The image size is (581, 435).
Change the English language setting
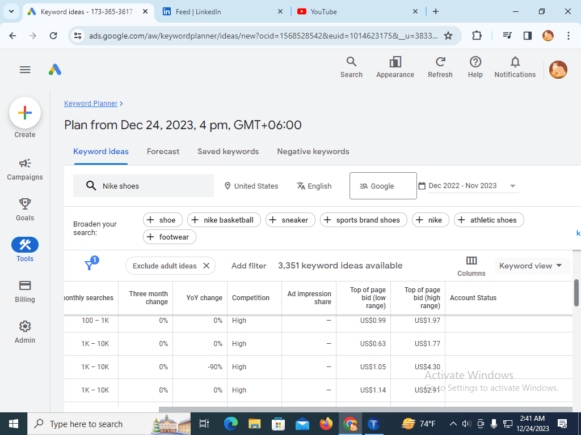coord(314,186)
